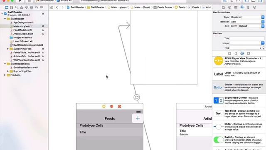Select SwiftReader.xcdatamodeld file

pos(28,45)
